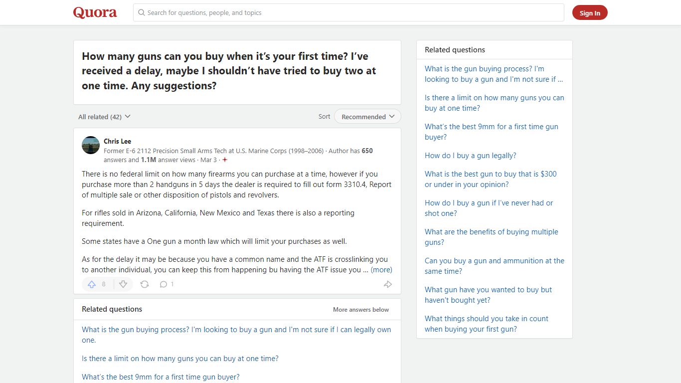Open sidebar link about gun buying process

tap(494, 74)
